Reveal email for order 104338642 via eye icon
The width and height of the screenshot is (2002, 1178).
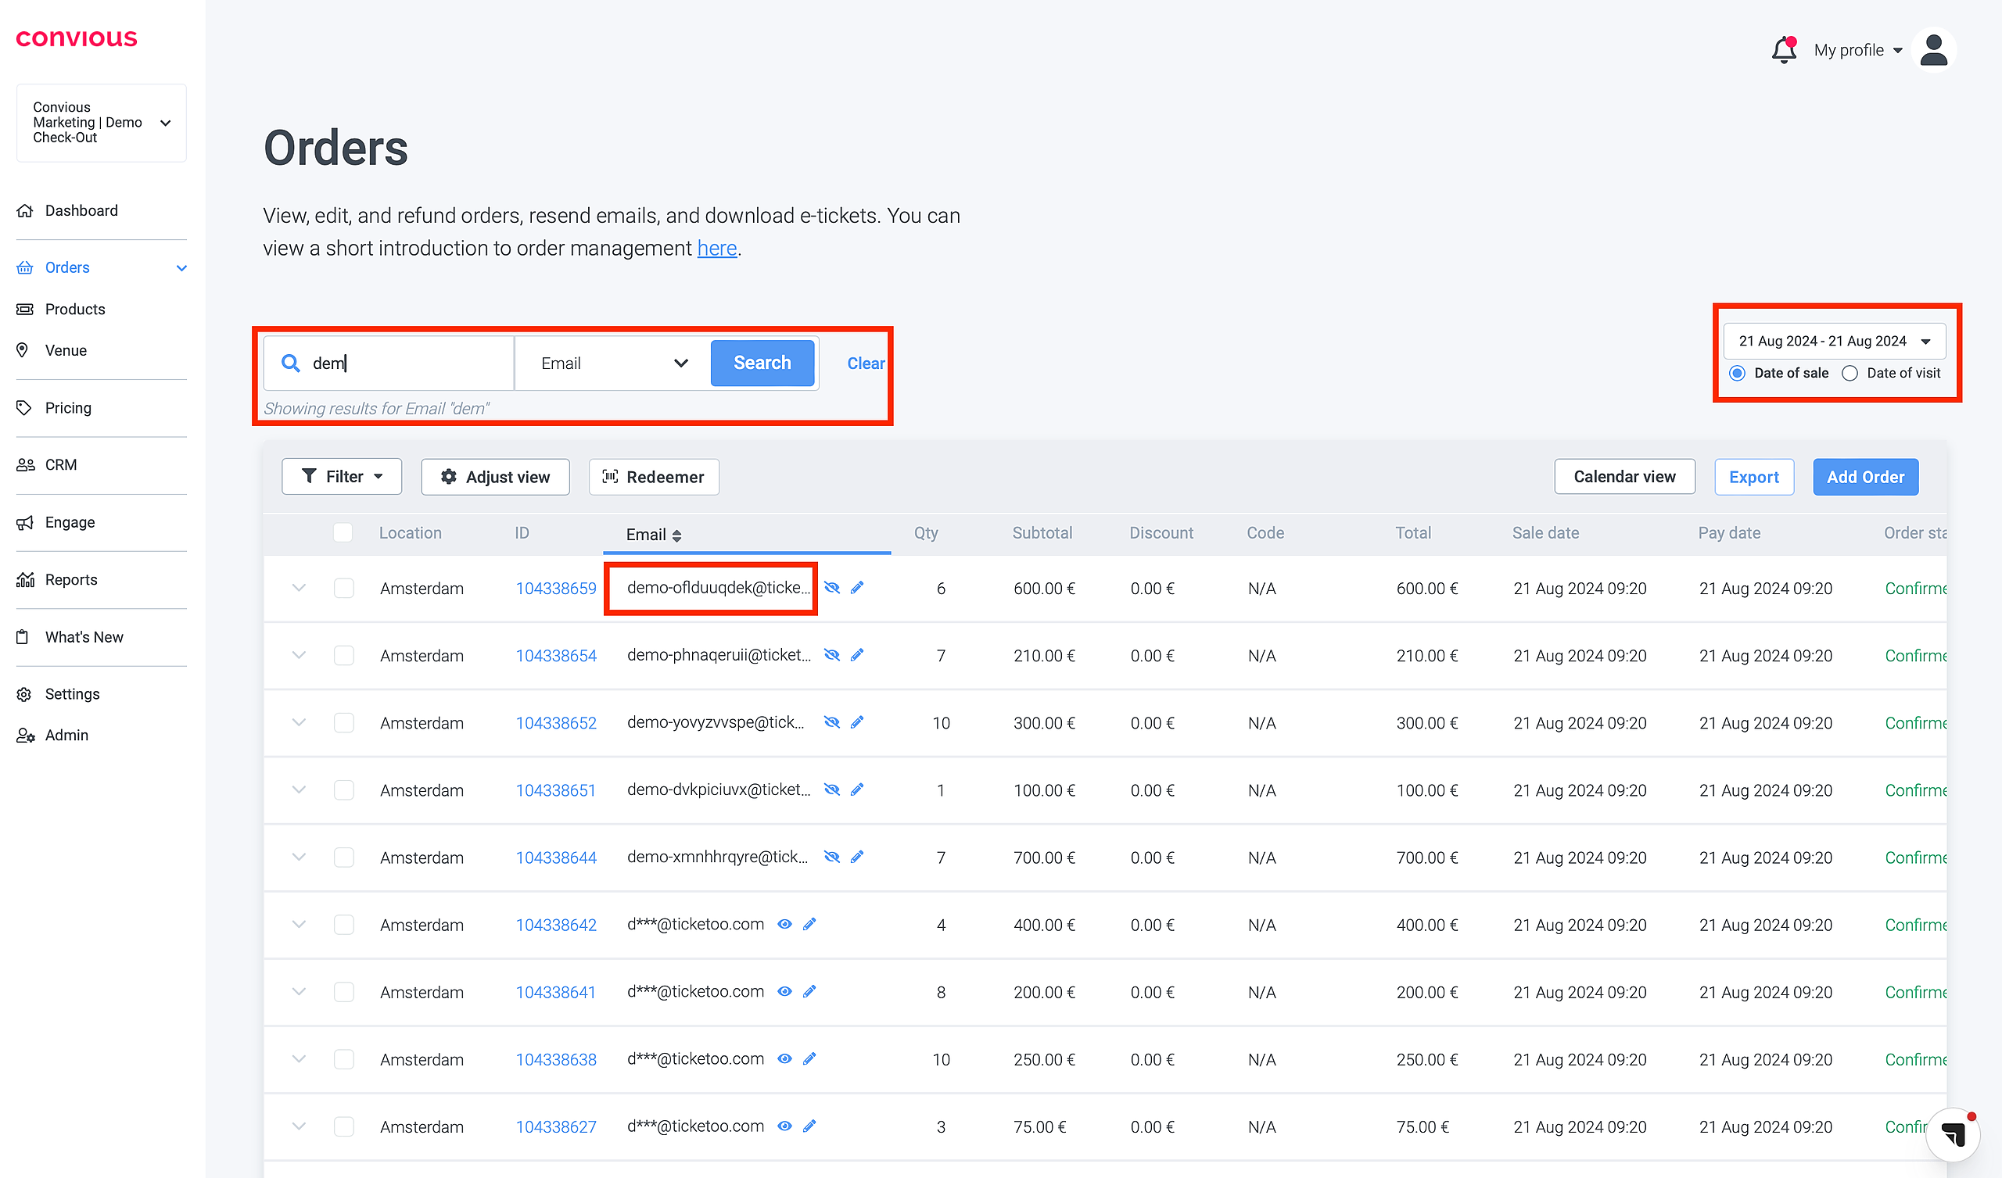[785, 924]
